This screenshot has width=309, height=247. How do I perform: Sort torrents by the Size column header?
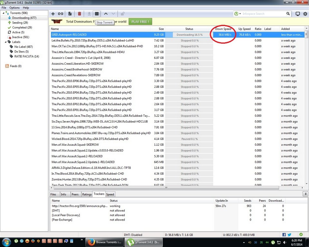click(x=161, y=29)
